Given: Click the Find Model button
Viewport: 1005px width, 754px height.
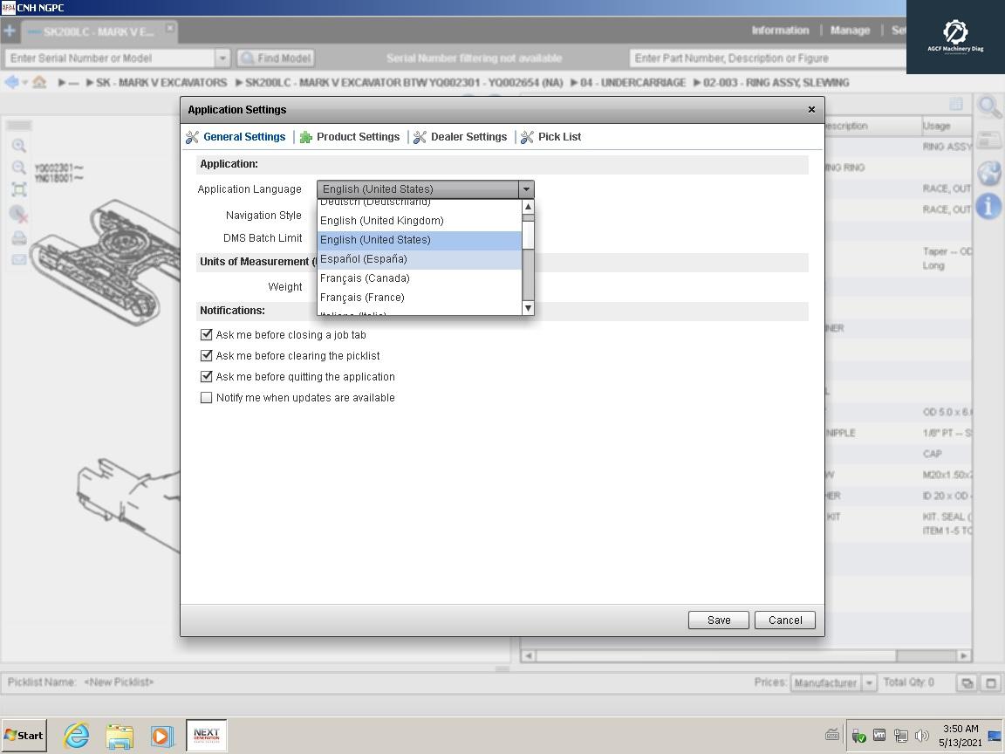Looking at the screenshot, I should [x=275, y=58].
